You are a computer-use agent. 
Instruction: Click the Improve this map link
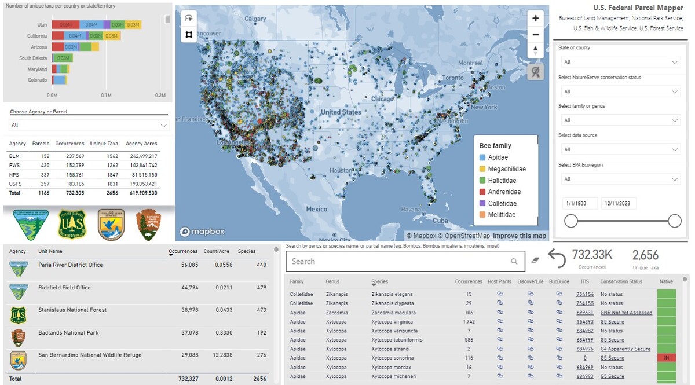pos(519,236)
